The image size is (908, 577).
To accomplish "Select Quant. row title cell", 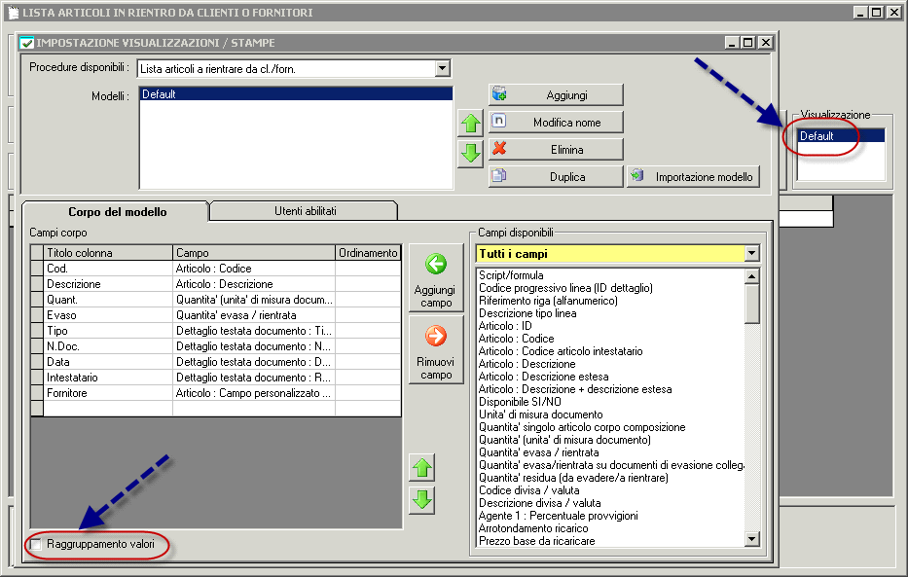I will [x=108, y=300].
